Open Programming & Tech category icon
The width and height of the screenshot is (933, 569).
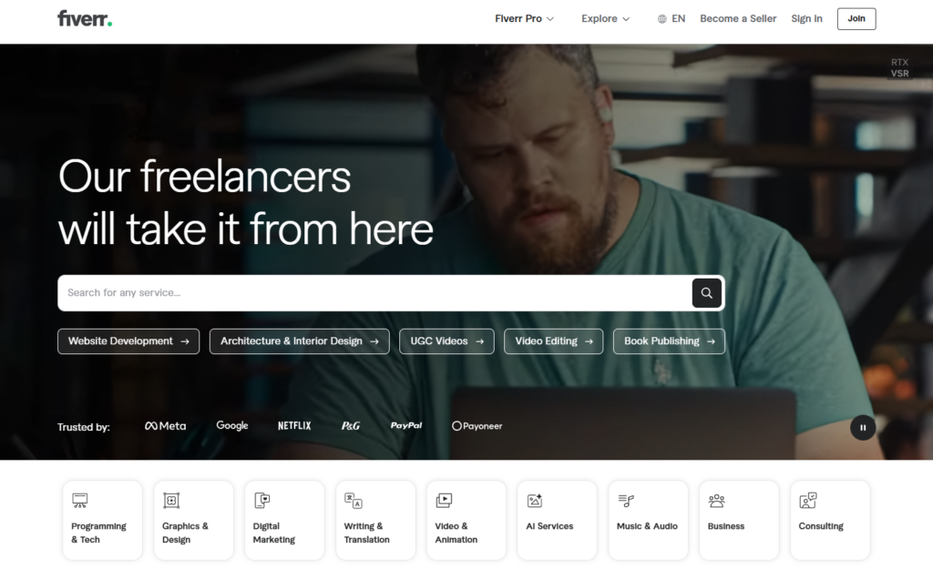tap(80, 501)
